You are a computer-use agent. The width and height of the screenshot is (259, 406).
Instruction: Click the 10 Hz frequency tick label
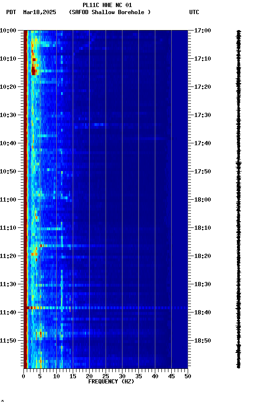pyautogui.click(x=56, y=376)
